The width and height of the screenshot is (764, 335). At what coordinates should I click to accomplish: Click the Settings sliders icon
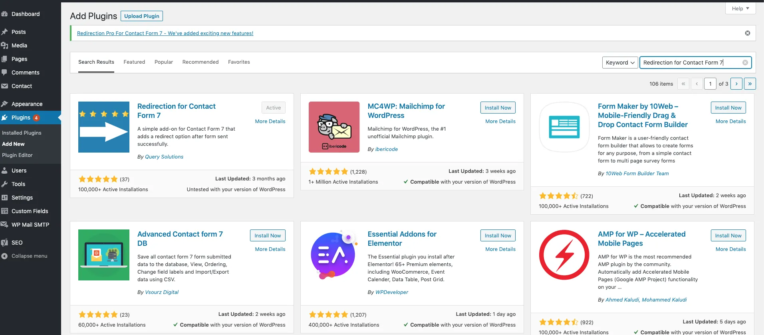point(4,198)
